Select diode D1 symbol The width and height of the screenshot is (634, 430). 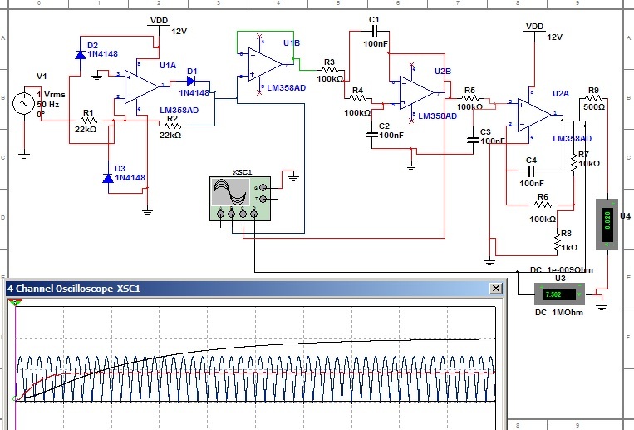click(191, 82)
